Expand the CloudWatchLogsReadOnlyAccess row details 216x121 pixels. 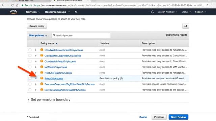(x=36, y=56)
